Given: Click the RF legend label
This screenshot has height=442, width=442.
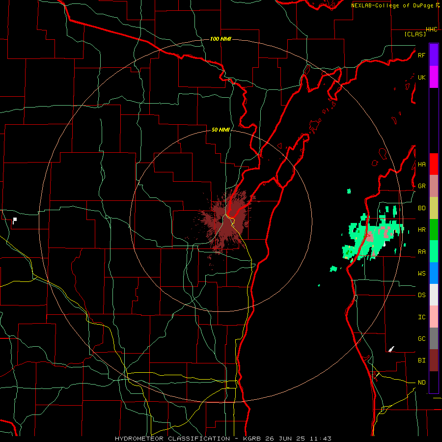Looking at the screenshot, I should click(421, 55).
